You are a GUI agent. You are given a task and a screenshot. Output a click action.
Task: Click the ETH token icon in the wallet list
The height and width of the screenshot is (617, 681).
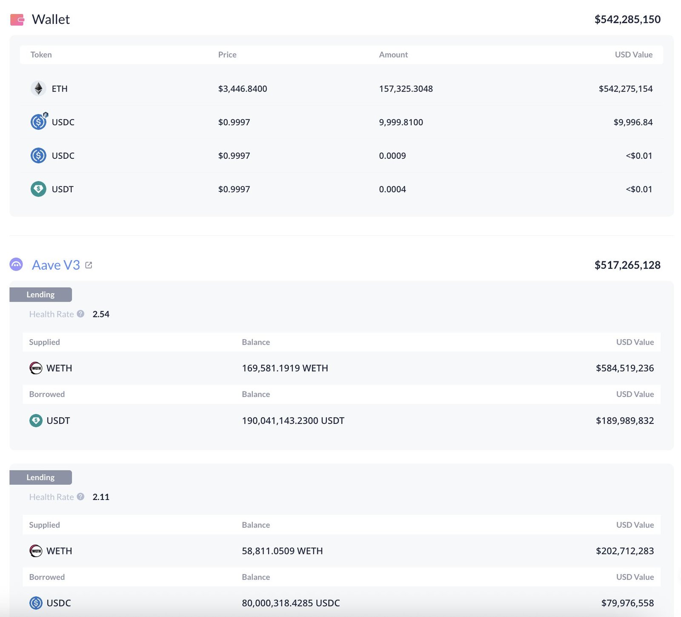tap(38, 89)
